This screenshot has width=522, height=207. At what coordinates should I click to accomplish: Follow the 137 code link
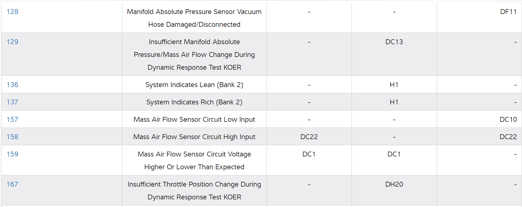(x=13, y=102)
